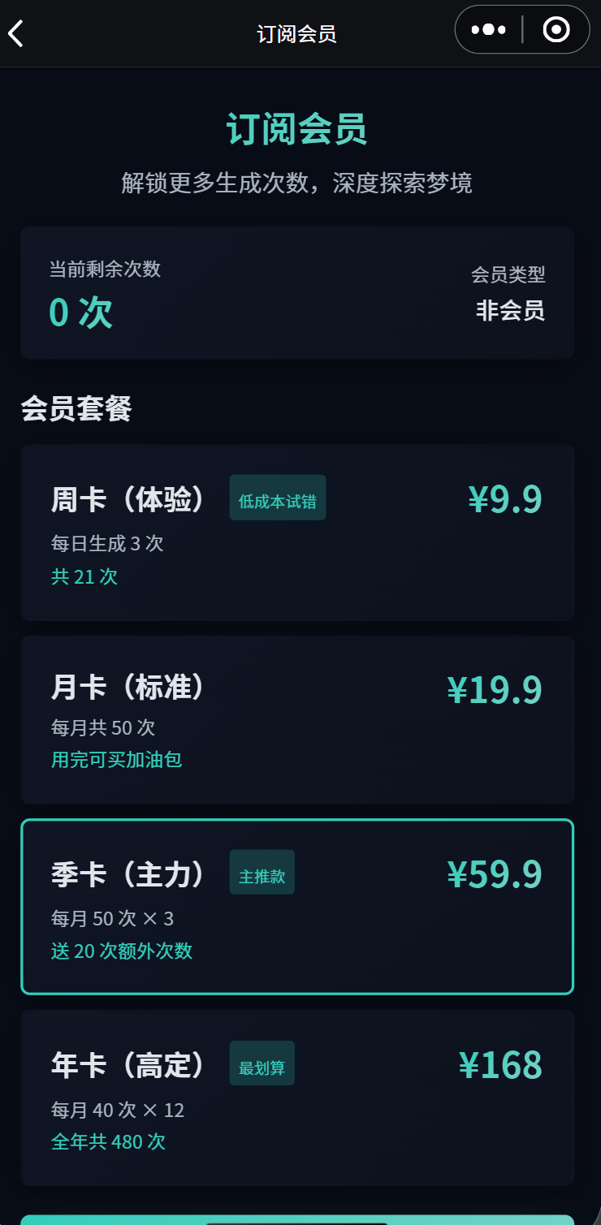601x1225 pixels.
Task: Tap the 非会员 membership type label
Action: click(510, 310)
